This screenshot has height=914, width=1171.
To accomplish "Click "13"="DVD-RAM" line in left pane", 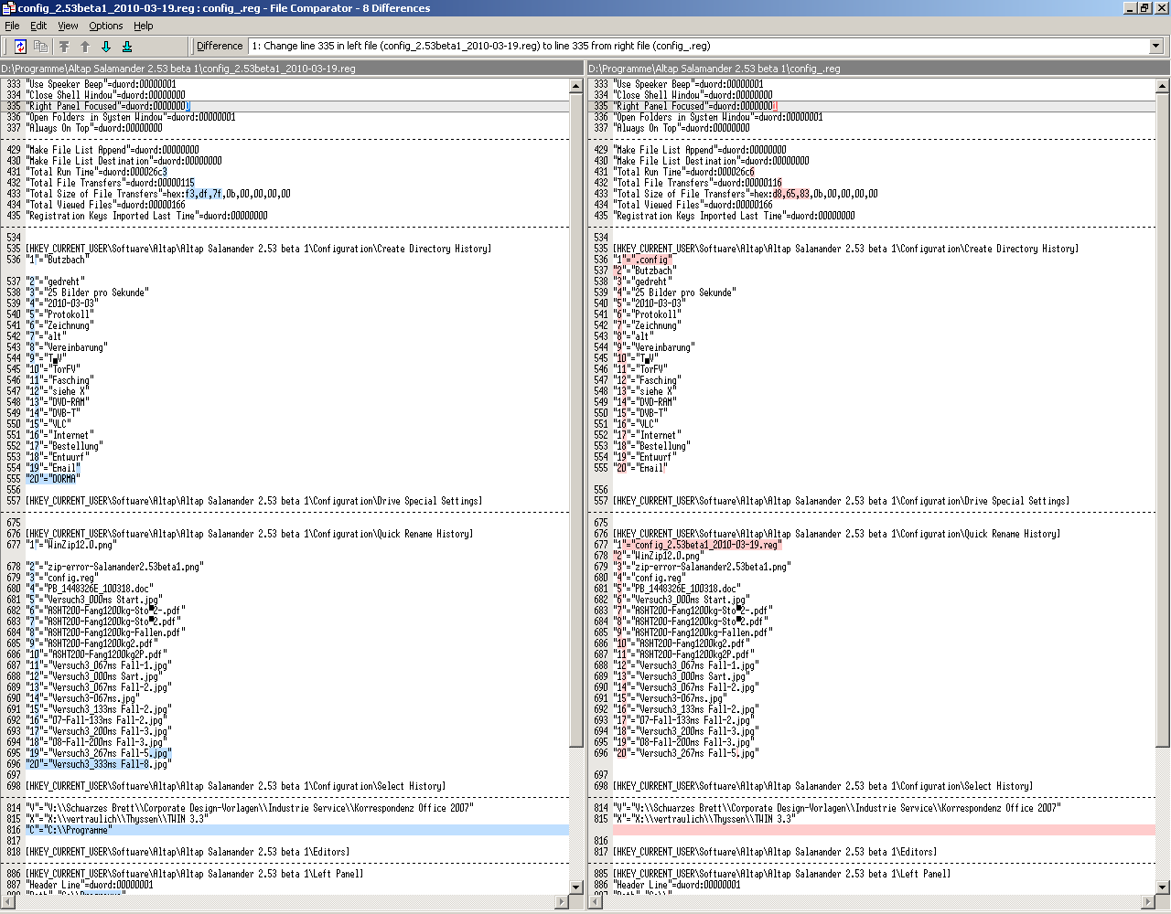I will pos(57,402).
